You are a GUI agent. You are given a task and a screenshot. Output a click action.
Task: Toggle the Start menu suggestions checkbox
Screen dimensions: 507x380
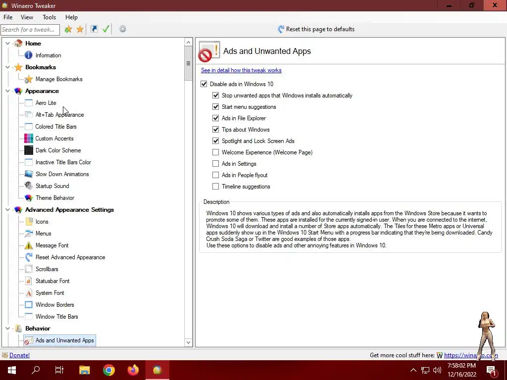[x=216, y=107]
